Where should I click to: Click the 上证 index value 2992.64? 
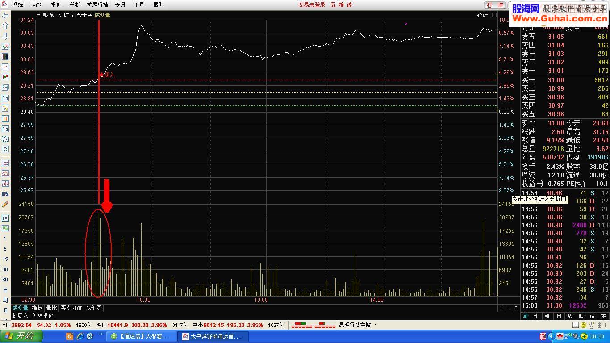(x=21, y=325)
